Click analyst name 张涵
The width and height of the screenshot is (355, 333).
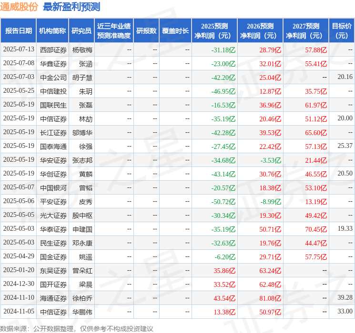86,64
